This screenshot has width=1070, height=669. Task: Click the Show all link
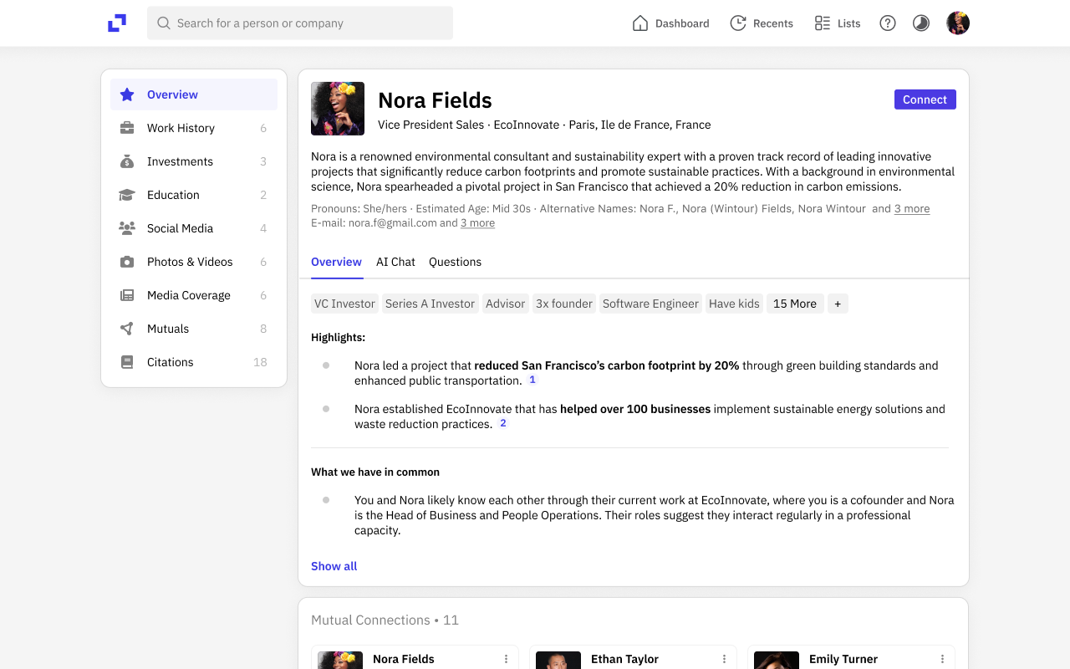334,566
